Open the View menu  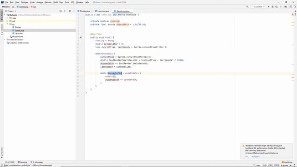pyautogui.click(x=17, y=2)
